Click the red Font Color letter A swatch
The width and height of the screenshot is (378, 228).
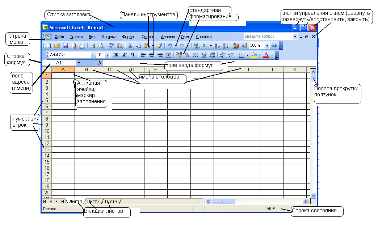[266, 55]
